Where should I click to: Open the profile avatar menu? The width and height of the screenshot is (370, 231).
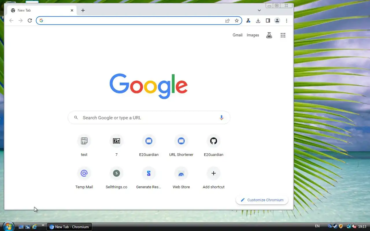[x=277, y=21]
